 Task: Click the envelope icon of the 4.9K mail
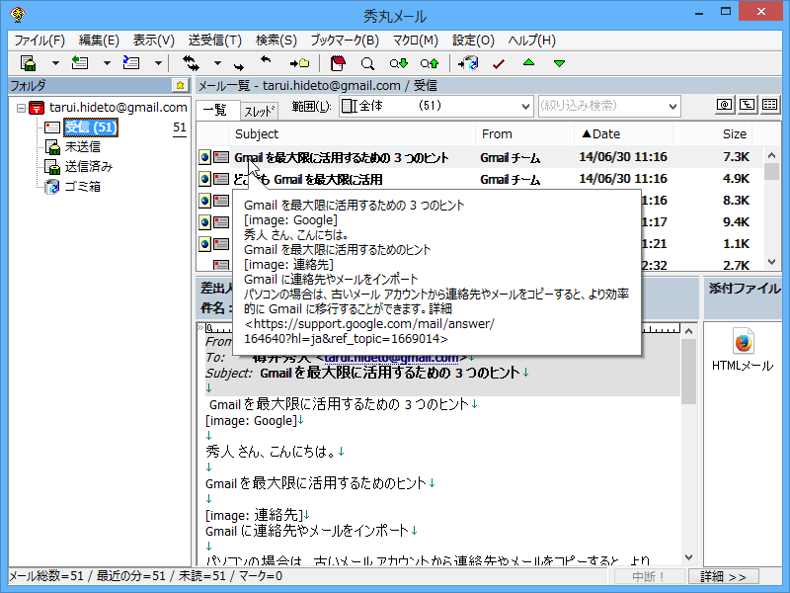point(220,179)
